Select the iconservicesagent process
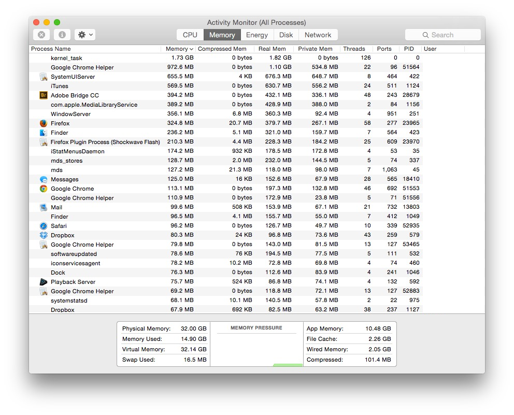Screen dimensions: 514x415 (226, 263)
